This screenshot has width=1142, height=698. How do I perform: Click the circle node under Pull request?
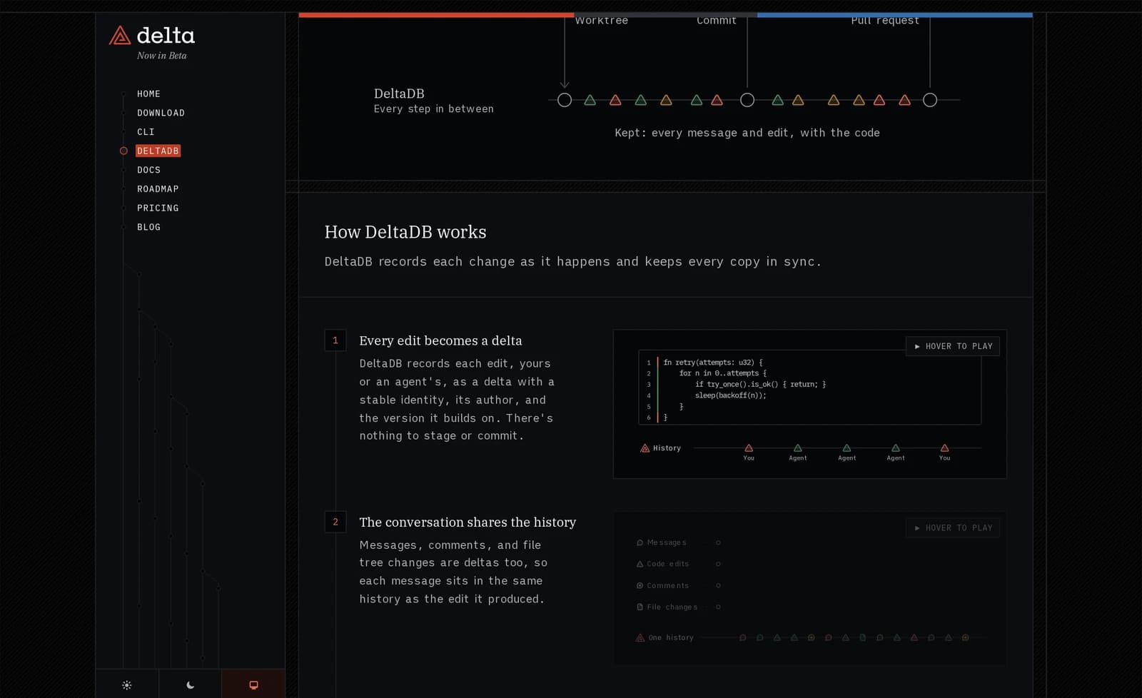point(930,100)
